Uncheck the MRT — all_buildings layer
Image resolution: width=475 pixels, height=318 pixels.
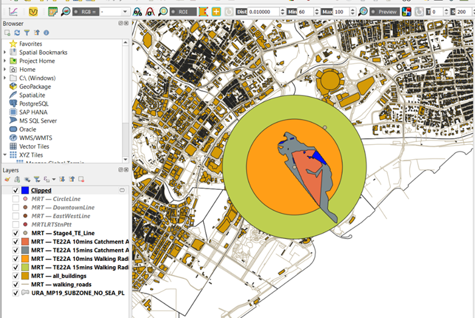pos(15,275)
